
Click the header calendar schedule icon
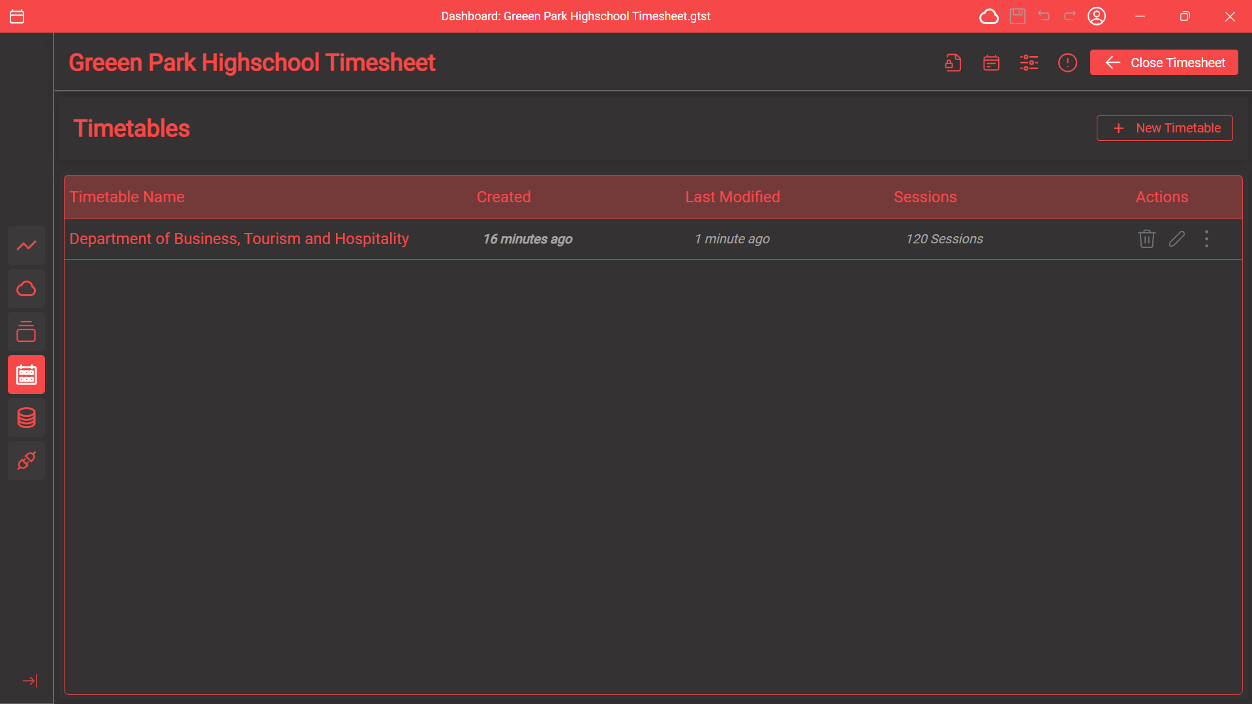coord(991,63)
